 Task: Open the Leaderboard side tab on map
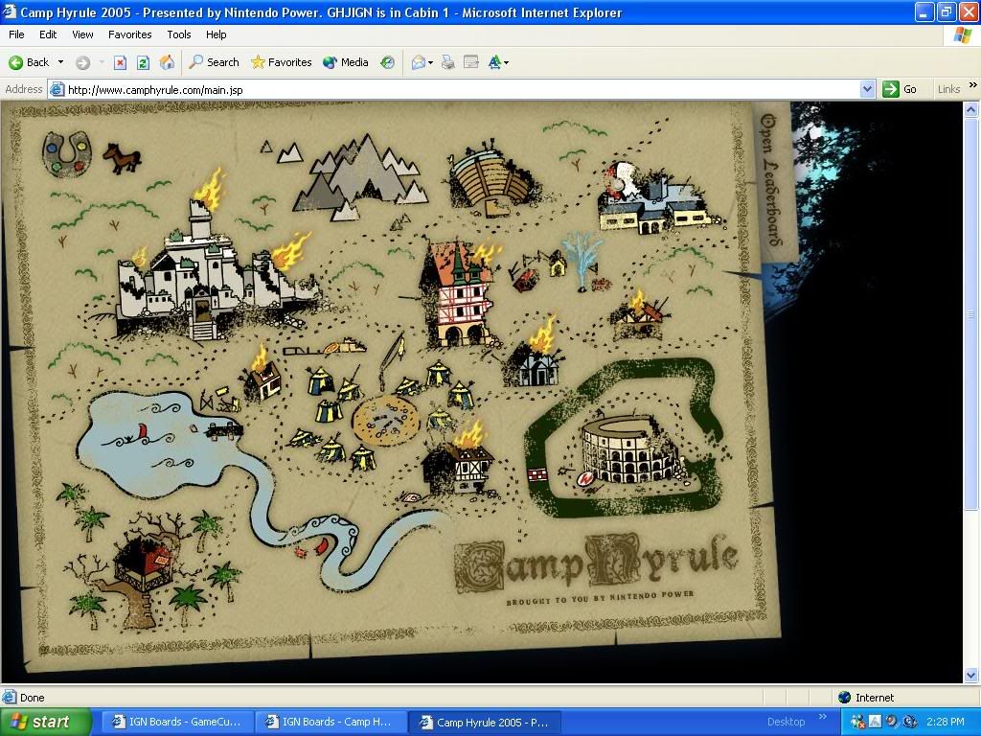772,180
